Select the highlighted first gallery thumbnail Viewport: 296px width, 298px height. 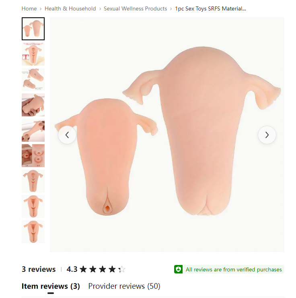[x=33, y=29]
